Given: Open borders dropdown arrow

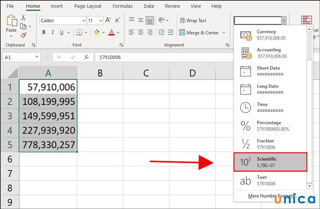Looking at the screenshot, I should tap(86, 32).
